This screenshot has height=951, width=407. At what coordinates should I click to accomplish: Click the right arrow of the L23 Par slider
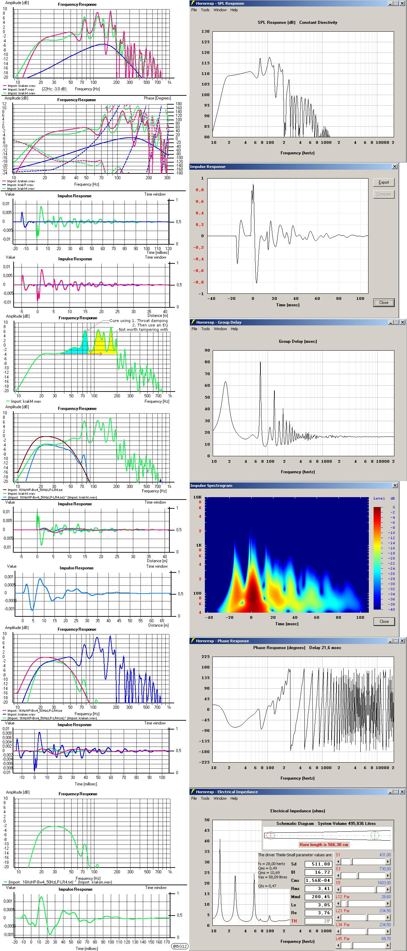pyautogui.click(x=388, y=917)
